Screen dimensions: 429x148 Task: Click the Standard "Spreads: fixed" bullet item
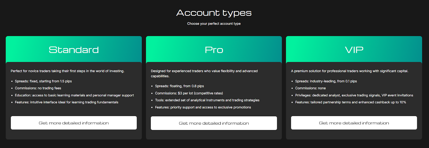point(43,81)
